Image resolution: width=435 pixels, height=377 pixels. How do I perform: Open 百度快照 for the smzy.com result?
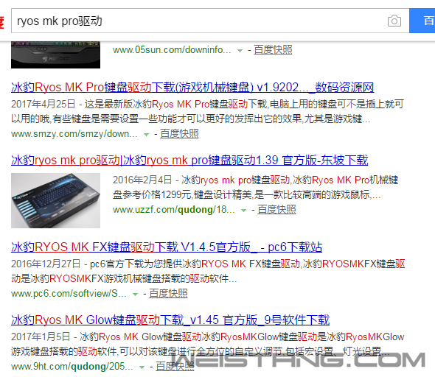pyautogui.click(x=179, y=134)
